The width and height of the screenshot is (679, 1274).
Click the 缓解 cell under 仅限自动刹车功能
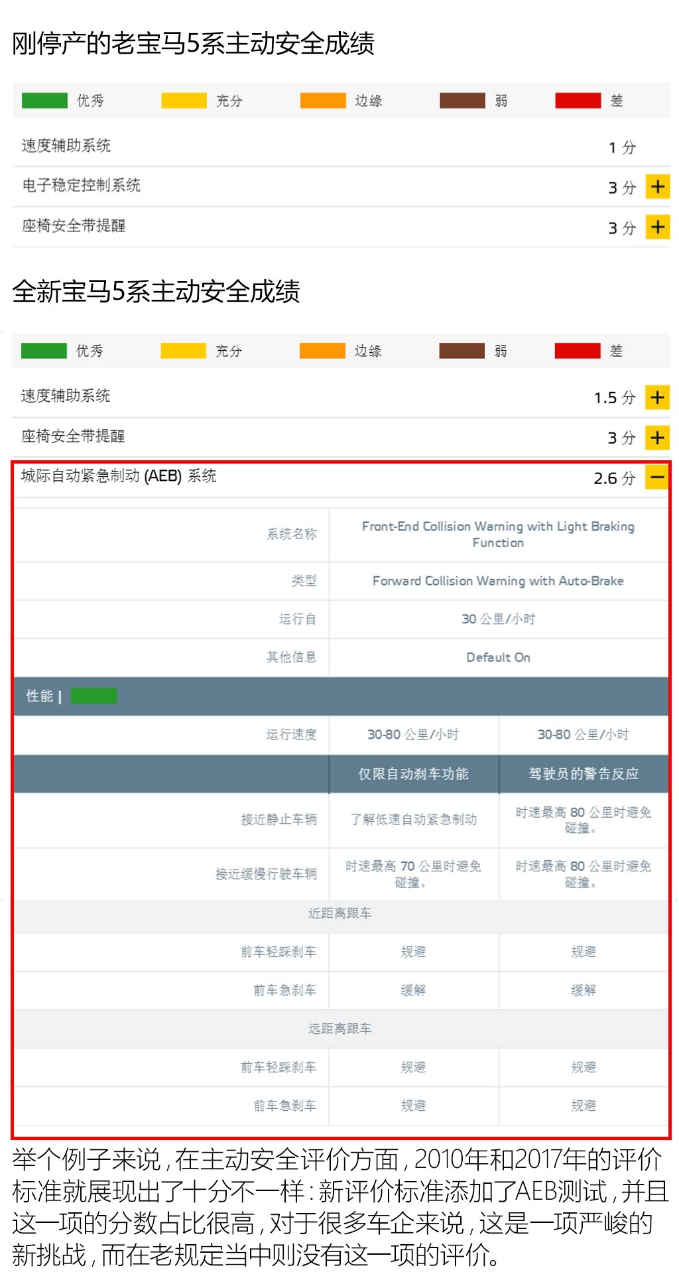(413, 991)
